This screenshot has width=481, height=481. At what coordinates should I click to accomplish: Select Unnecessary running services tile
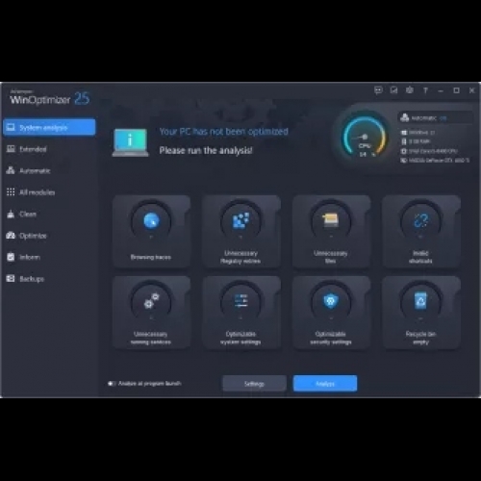pos(151,313)
